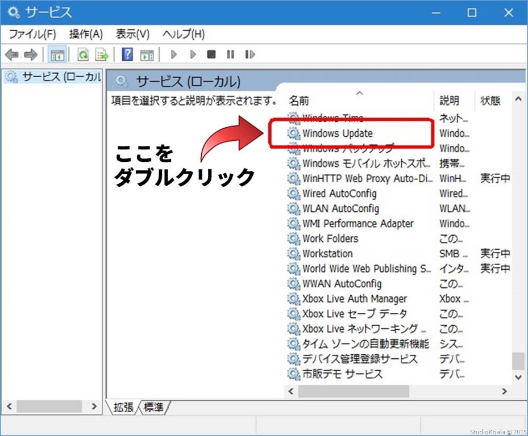Select the WMI Performance Adapter service
Image resolution: width=528 pixels, height=436 pixels.
point(359,223)
